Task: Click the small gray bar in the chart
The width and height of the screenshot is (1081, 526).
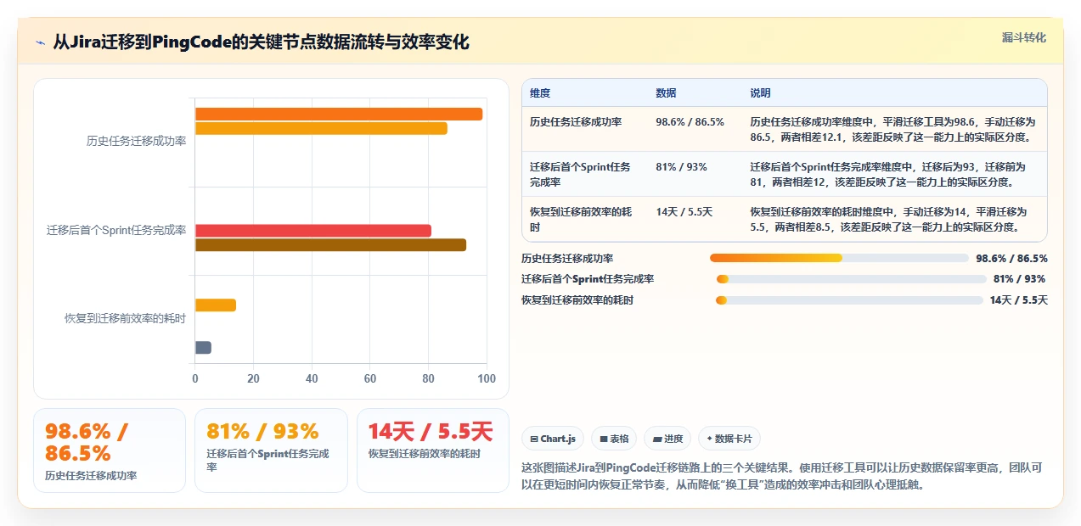Action: (203, 347)
